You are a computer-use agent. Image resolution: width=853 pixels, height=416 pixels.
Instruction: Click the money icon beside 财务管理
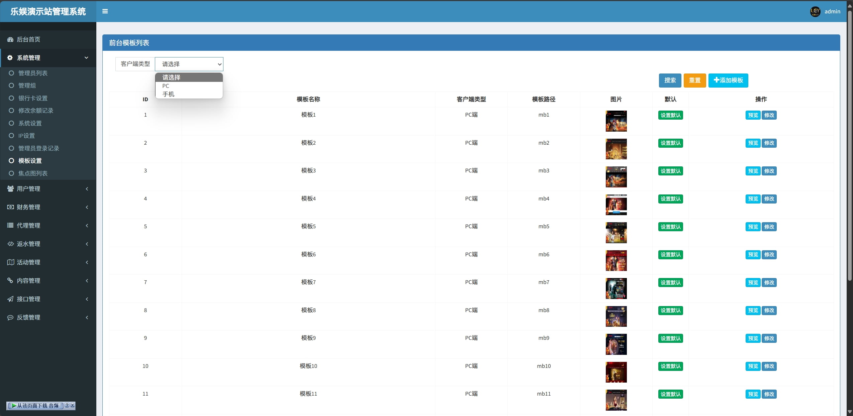click(x=10, y=207)
